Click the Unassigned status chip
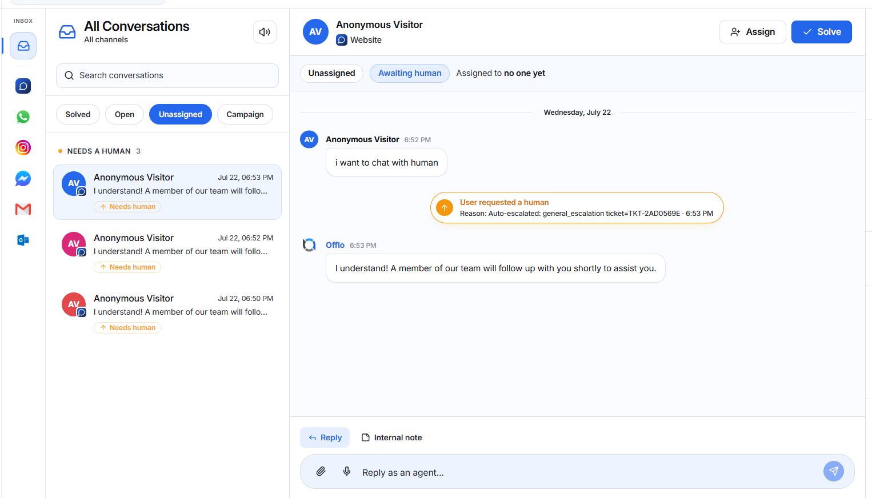 pos(332,73)
